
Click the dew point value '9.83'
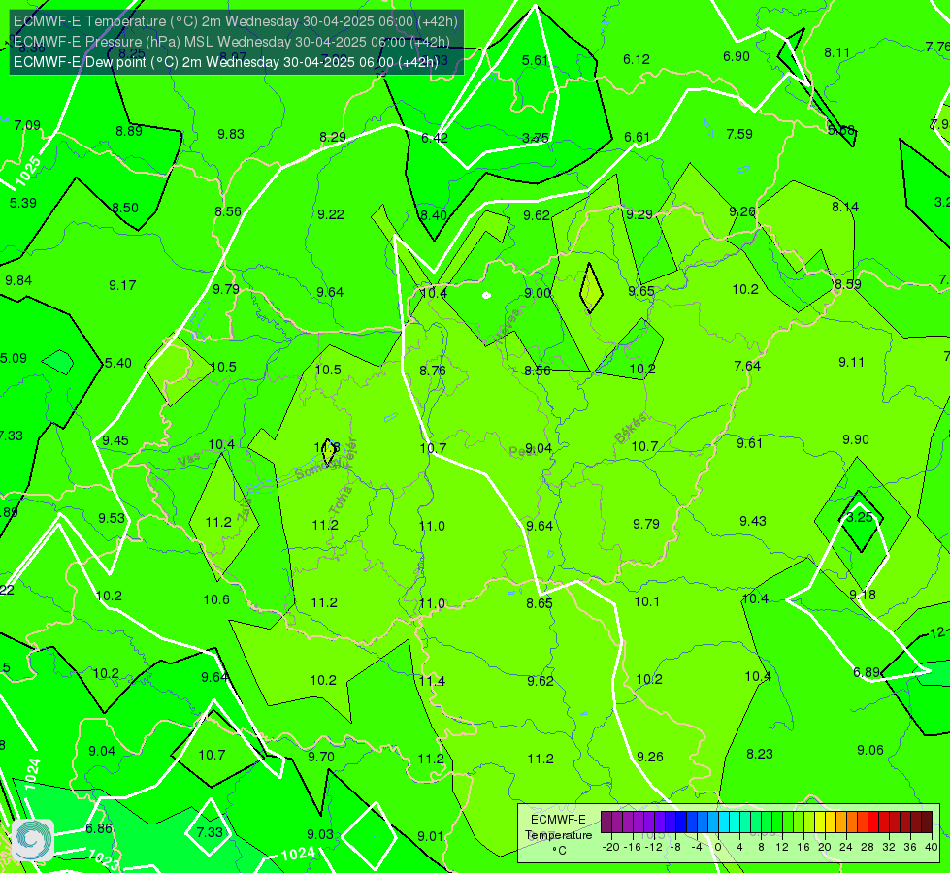tap(231, 135)
